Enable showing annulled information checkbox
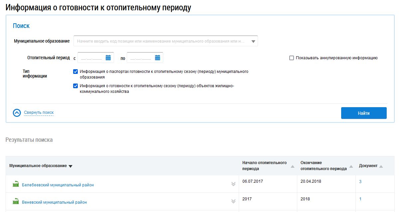Image resolution: width=403 pixels, height=212 pixels. [292, 58]
